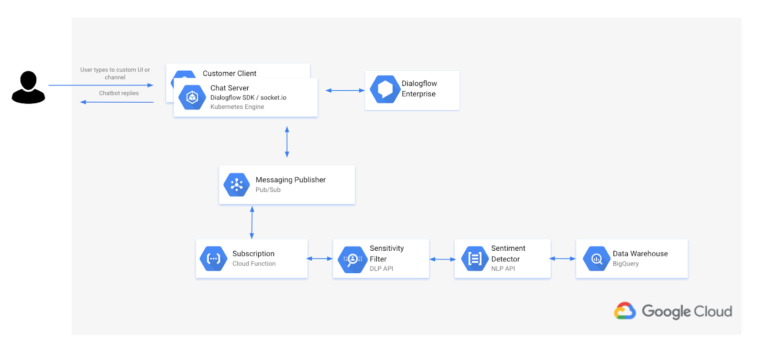The image size is (765, 353).
Task: Click the NLP API hexagon icon
Action: [x=475, y=259]
